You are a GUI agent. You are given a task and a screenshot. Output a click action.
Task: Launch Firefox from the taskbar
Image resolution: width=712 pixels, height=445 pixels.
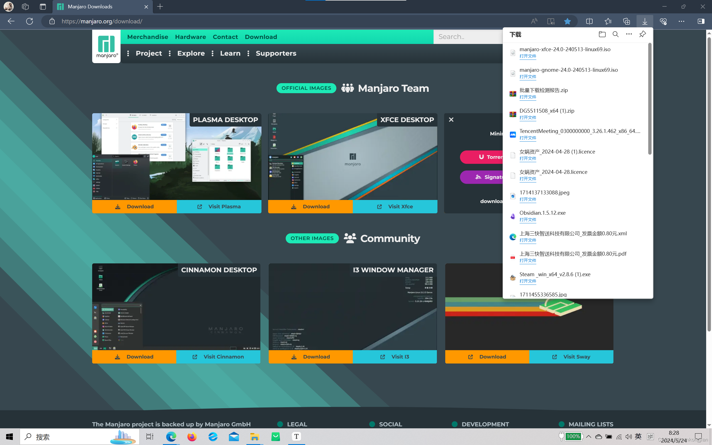[x=192, y=437]
